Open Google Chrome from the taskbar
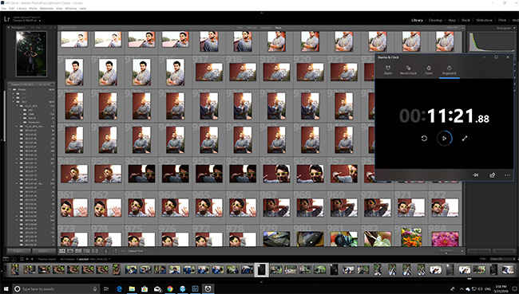The image size is (519, 294). pyautogui.click(x=170, y=289)
